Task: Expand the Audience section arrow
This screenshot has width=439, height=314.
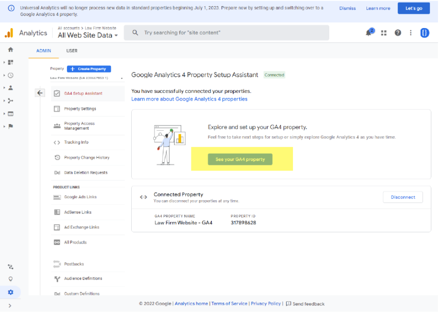Action: 4,88
